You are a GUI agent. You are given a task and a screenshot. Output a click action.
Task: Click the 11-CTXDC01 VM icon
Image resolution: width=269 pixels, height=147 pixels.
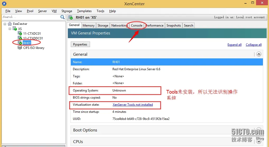tap(20, 33)
